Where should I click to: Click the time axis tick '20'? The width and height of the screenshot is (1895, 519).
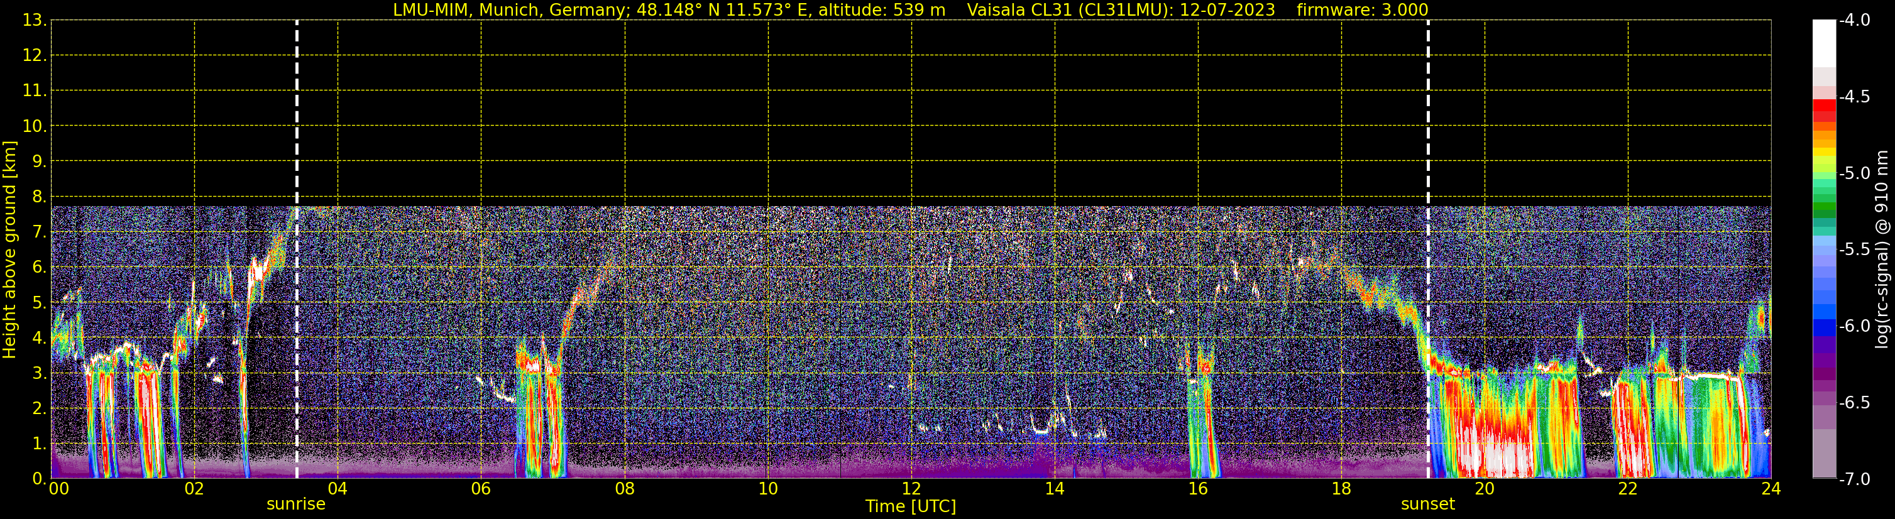[1485, 489]
